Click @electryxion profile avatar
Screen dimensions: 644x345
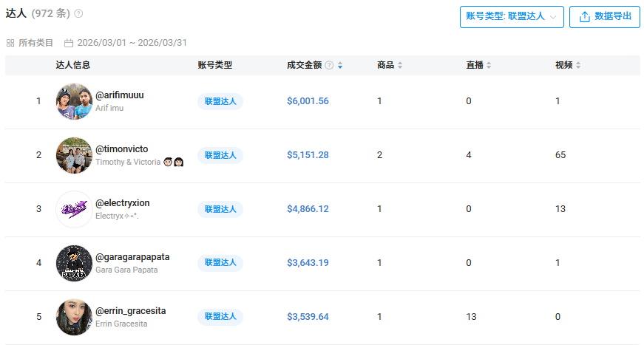click(74, 209)
